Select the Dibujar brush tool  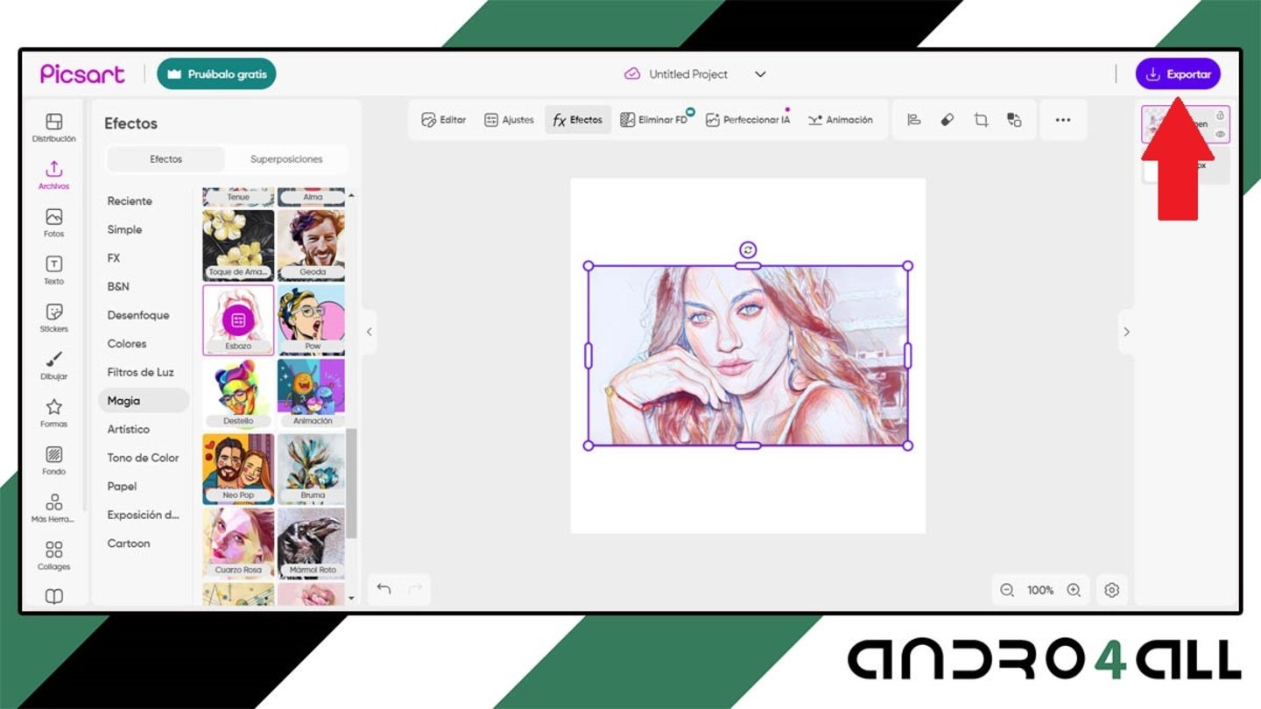(53, 365)
